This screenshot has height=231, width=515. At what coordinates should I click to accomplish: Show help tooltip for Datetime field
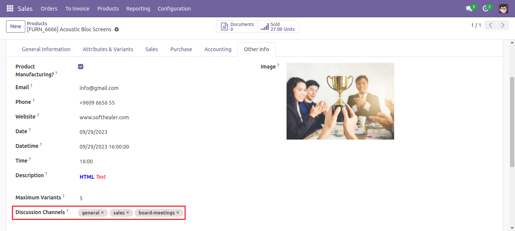(41, 144)
